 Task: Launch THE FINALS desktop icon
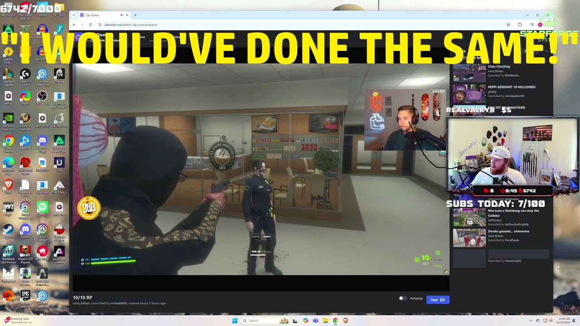pos(59,187)
